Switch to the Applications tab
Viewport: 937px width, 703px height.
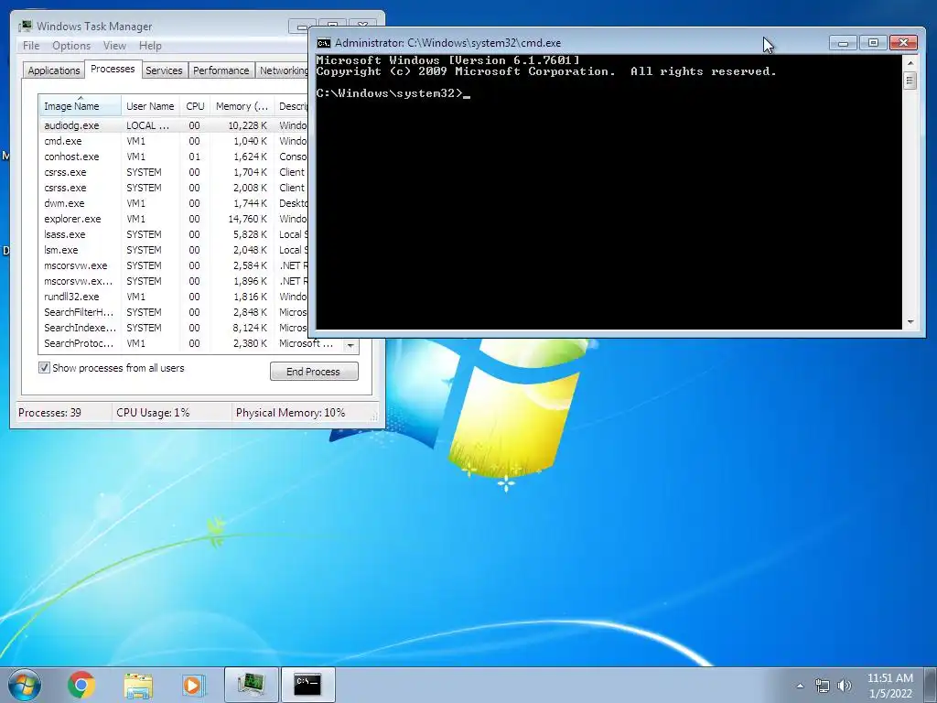[x=54, y=70]
